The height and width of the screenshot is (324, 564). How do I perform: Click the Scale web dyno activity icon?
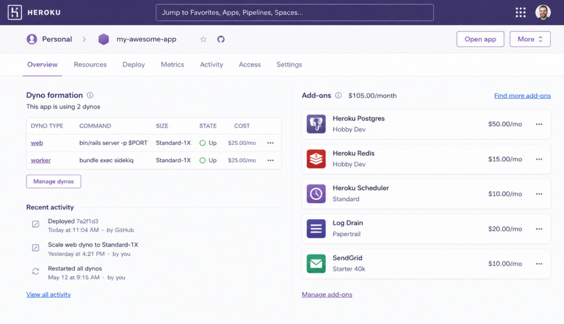click(x=36, y=248)
